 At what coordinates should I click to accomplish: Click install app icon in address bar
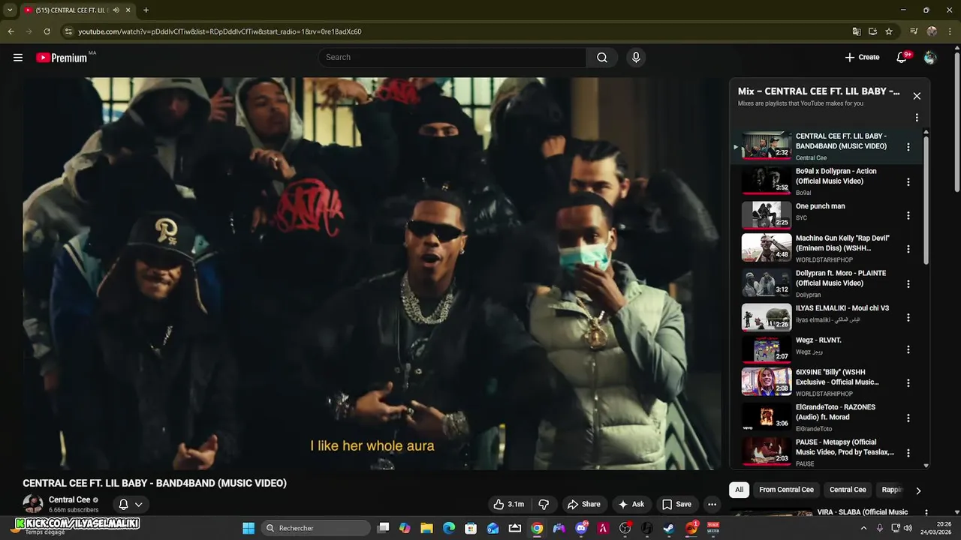(872, 31)
